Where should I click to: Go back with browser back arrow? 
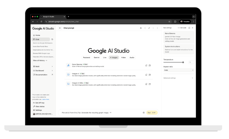[33, 21]
